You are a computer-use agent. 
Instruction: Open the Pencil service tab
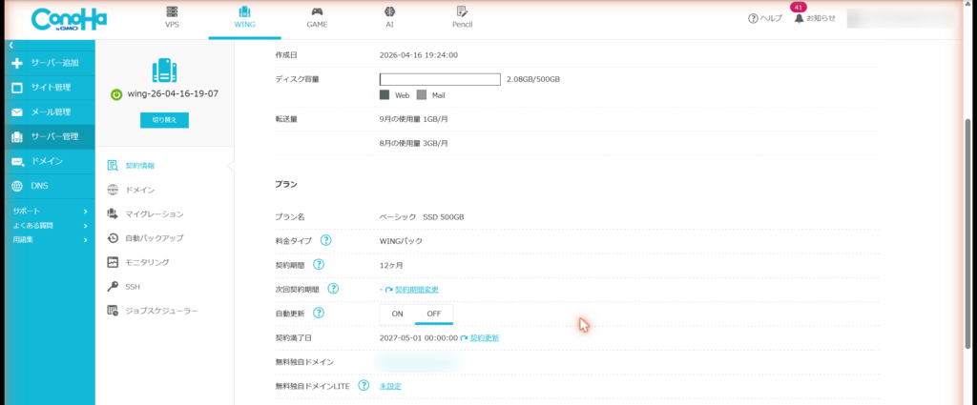(462, 17)
